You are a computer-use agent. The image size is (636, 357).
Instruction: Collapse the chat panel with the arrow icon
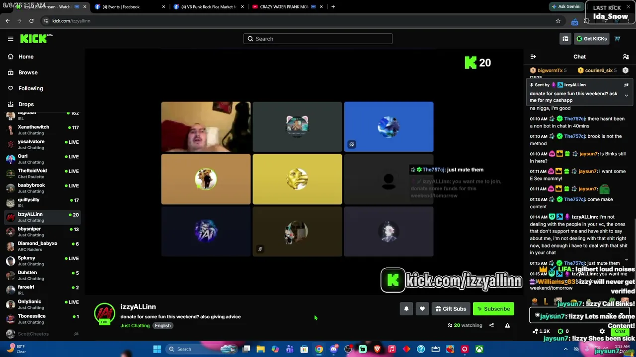pyautogui.click(x=533, y=57)
